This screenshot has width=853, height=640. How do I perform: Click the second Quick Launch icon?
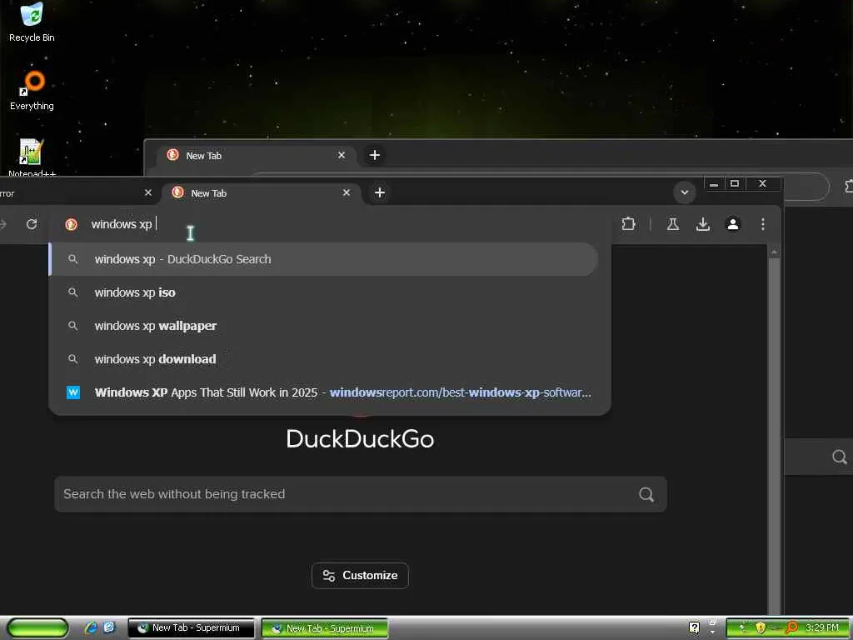(109, 628)
